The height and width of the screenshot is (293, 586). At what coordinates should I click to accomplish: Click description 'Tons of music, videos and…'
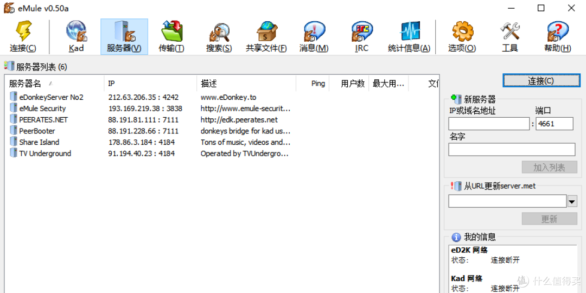click(246, 142)
